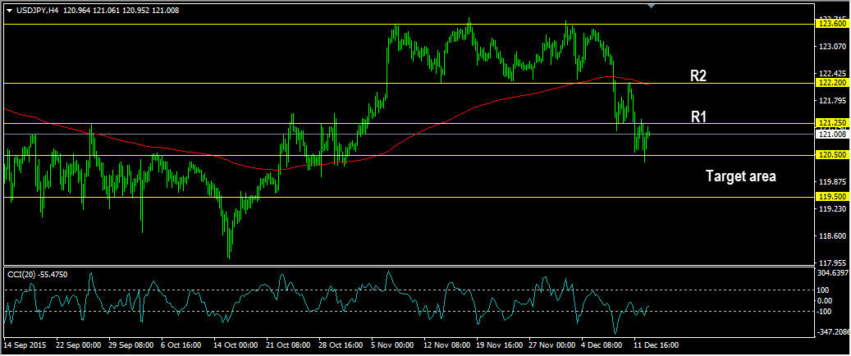Click the yellow 122.200 price tag
The width and height of the screenshot is (851, 356).
click(x=832, y=83)
